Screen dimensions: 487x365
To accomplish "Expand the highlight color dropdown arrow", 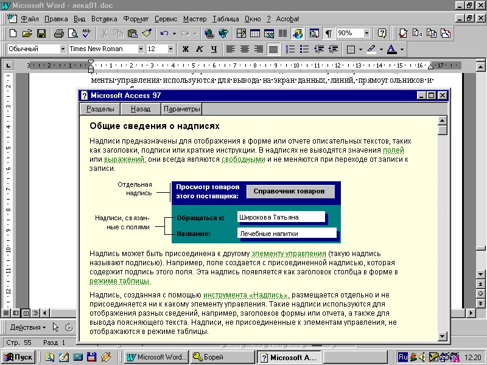I will point(381,49).
